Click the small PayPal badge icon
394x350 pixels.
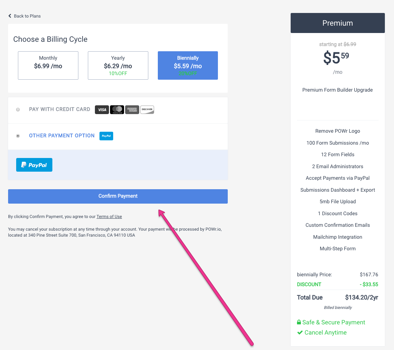[x=106, y=136]
